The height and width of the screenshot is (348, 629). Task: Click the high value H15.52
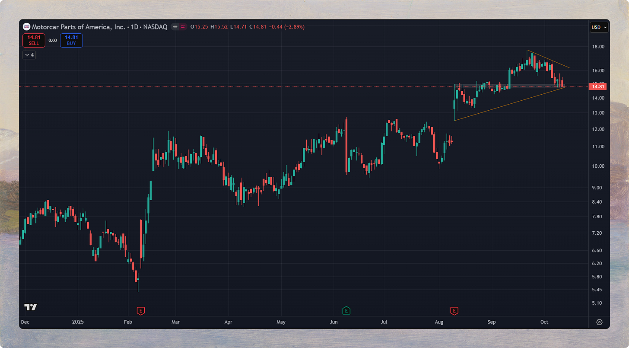tap(219, 27)
